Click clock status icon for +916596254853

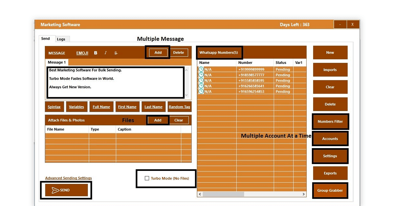201,92
